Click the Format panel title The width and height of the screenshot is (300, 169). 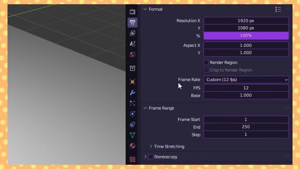click(x=156, y=9)
